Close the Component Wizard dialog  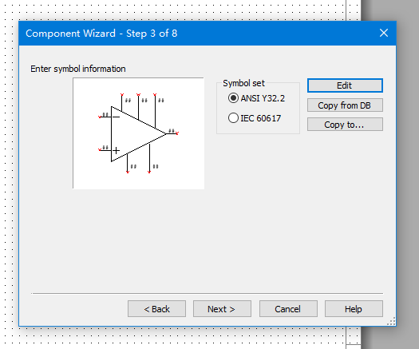coord(384,33)
